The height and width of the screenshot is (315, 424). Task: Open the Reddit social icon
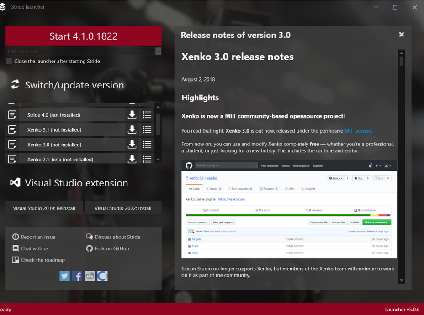tap(90, 276)
